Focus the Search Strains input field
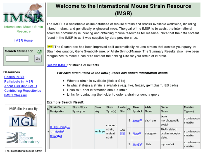 tap(17, 59)
